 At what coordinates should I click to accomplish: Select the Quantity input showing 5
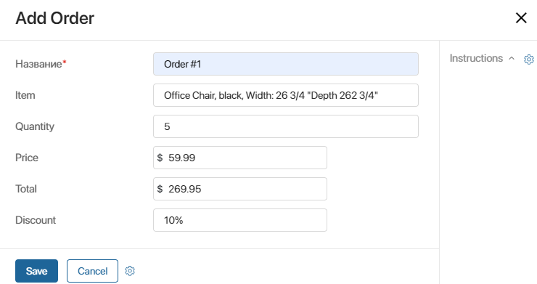(286, 126)
